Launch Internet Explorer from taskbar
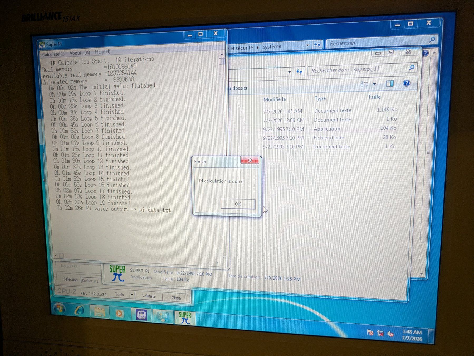The height and width of the screenshot is (356, 474). [x=79, y=310]
